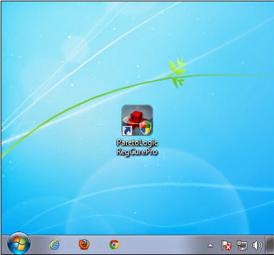Image resolution: width=274 pixels, height=255 pixels.
Task: Open the Action Center flag icon
Action: [226, 245]
